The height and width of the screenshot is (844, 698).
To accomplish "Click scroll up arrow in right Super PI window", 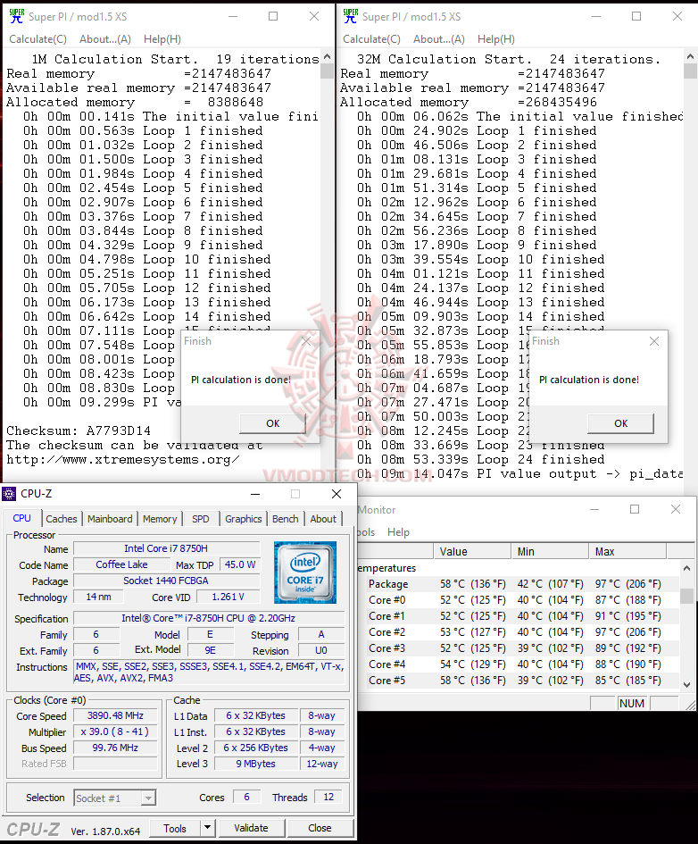I will 691,57.
